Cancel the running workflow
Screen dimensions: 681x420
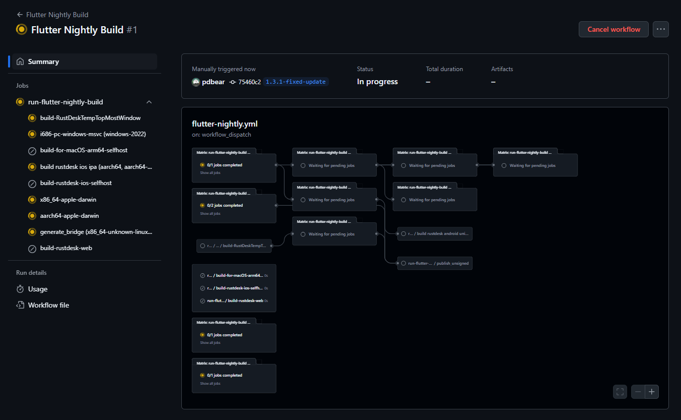pos(614,29)
